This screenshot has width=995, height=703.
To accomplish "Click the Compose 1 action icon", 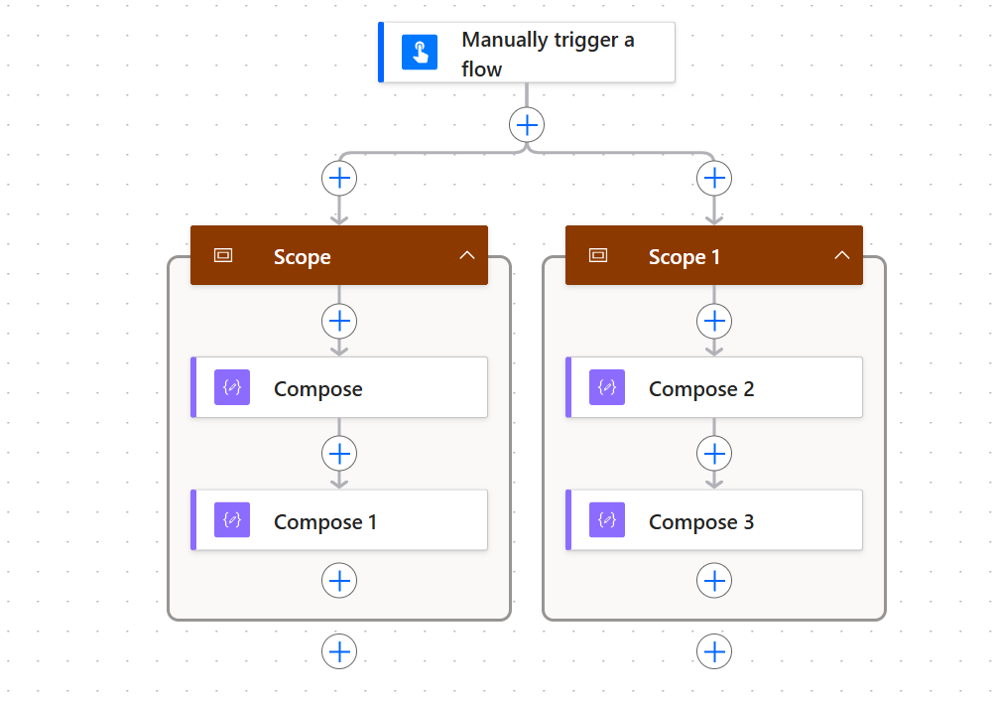I will point(232,520).
